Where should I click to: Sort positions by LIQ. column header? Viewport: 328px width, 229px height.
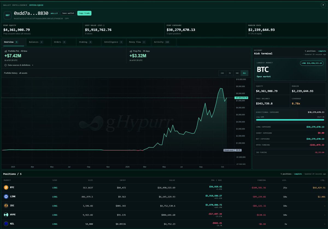coord(323,180)
